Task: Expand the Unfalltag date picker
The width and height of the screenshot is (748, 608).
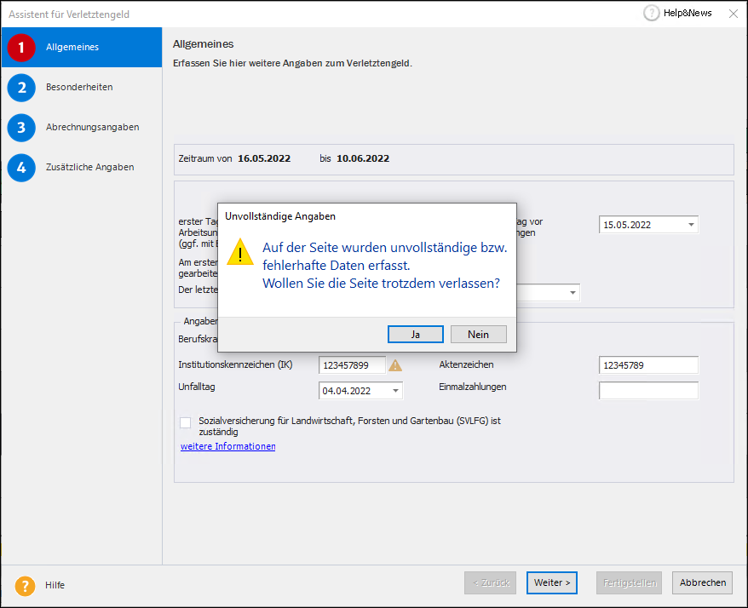Action: [395, 391]
